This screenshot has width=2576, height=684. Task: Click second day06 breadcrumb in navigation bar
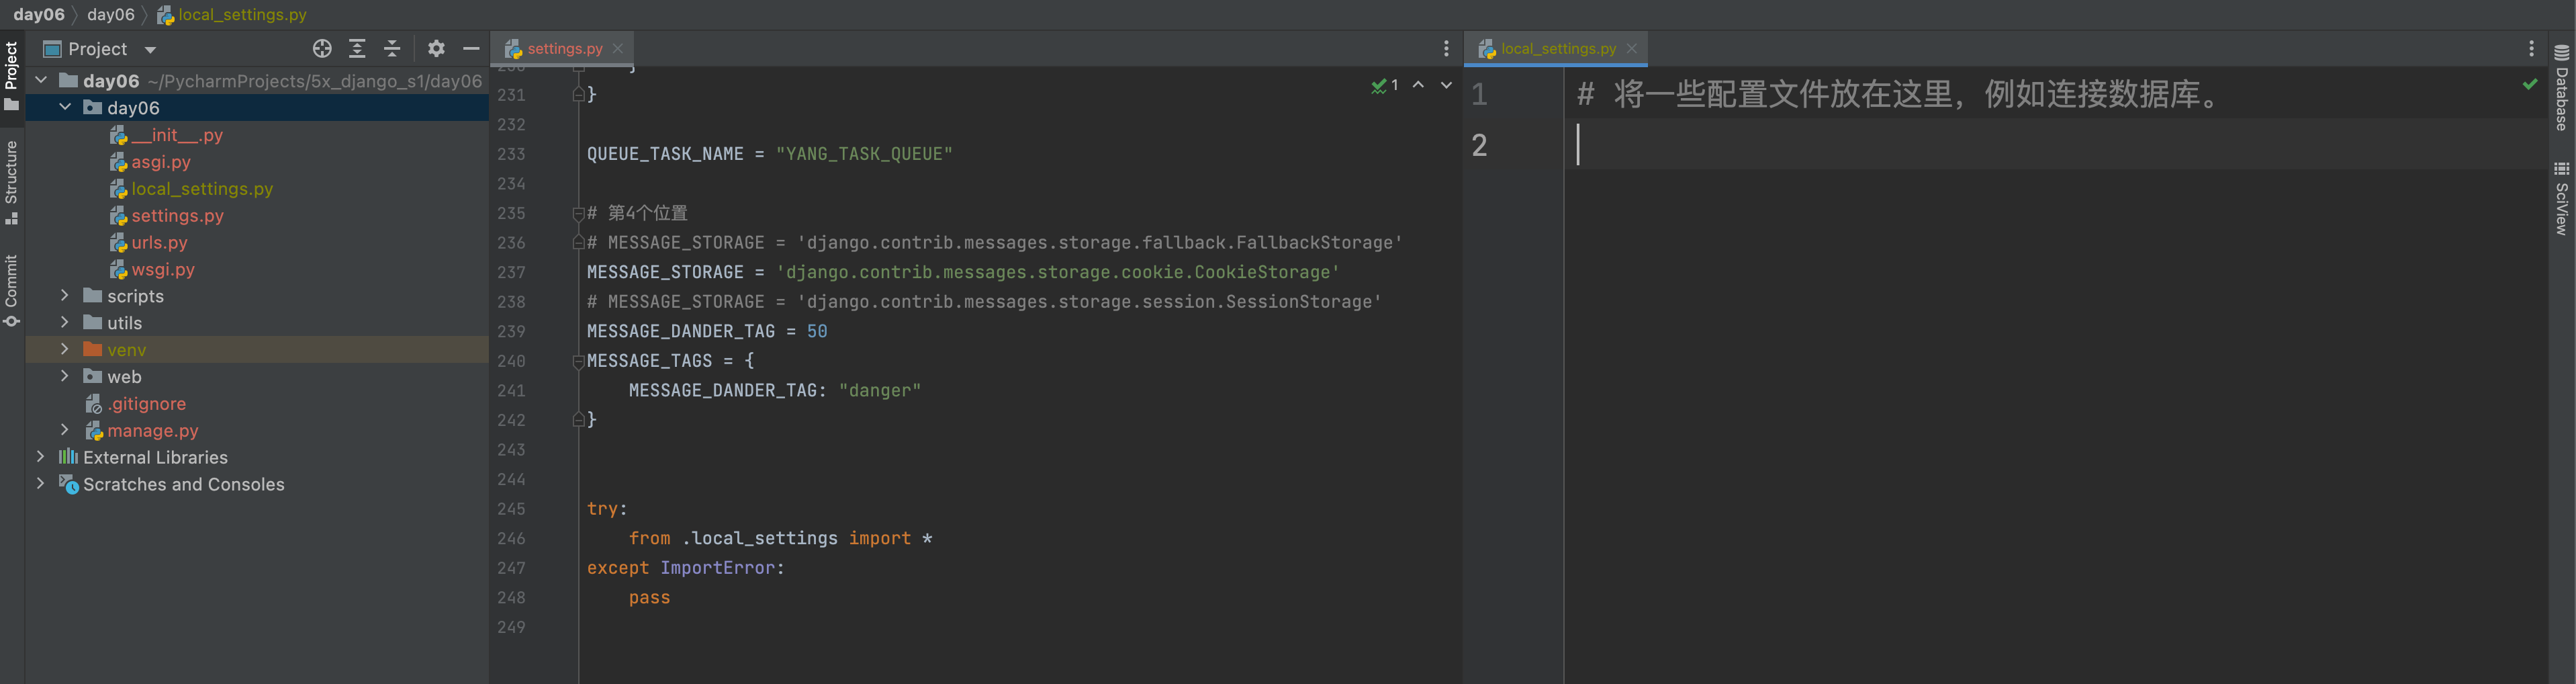pyautogui.click(x=111, y=15)
